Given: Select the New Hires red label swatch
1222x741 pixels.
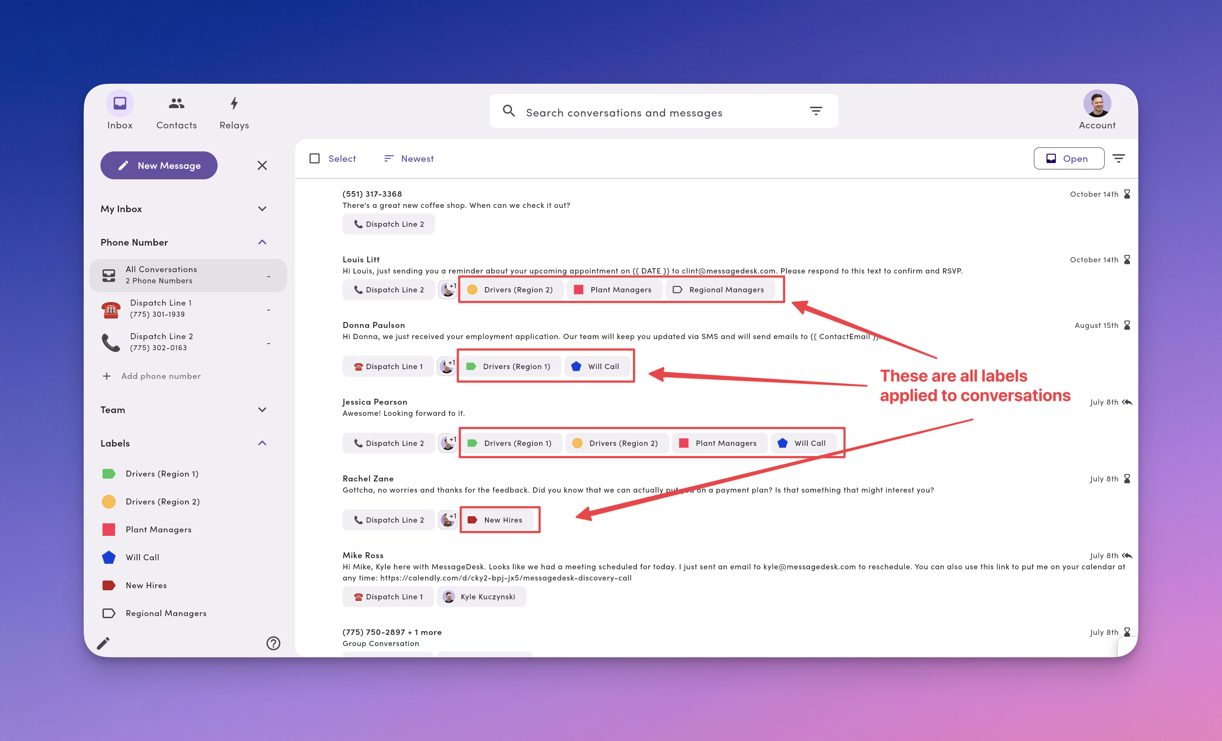Looking at the screenshot, I should pos(108,585).
